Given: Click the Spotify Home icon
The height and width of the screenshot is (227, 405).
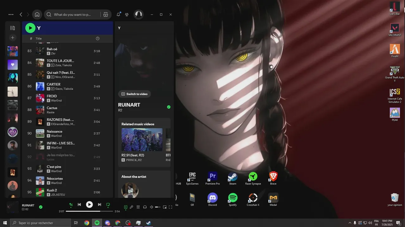Looking at the screenshot, I should pos(37,15).
